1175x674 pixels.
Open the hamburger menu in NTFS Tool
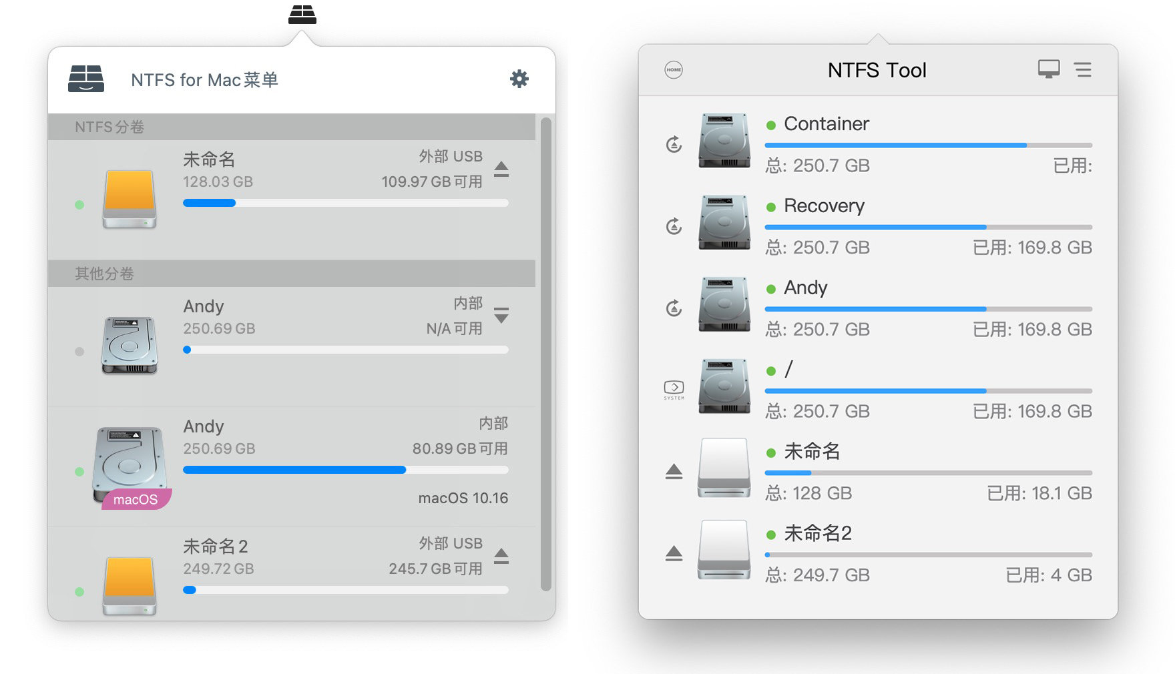coord(1083,69)
